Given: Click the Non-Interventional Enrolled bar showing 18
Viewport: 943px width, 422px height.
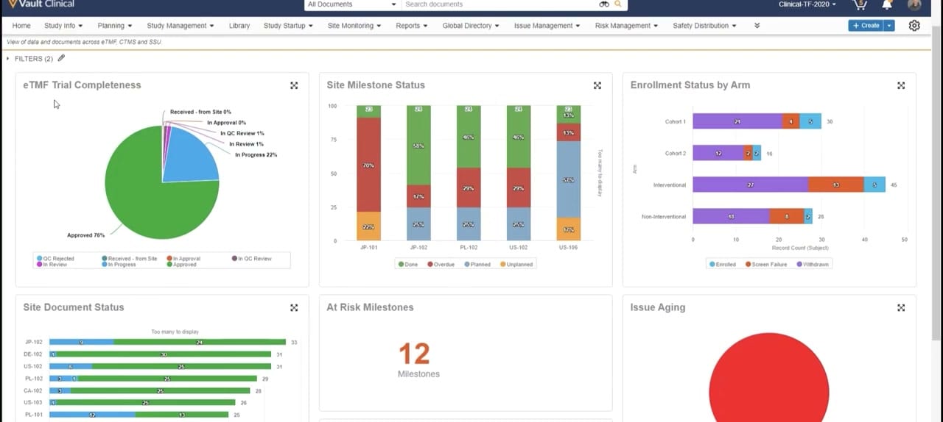Looking at the screenshot, I should pos(732,216).
